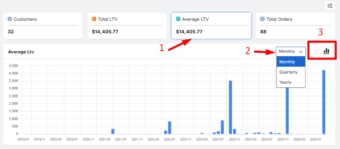Click the bar near 2021-03
The height and width of the screenshot is (149, 340).
point(113,131)
